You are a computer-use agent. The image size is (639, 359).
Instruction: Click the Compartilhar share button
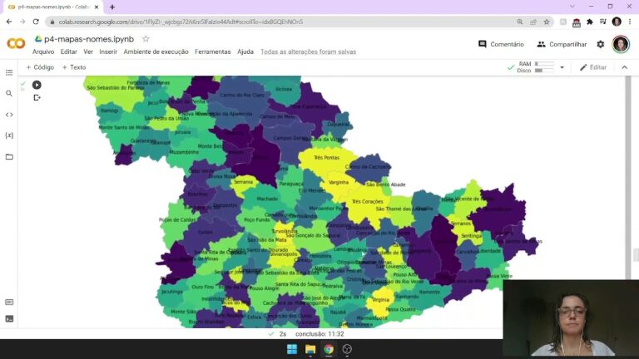[x=562, y=44]
